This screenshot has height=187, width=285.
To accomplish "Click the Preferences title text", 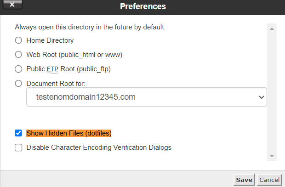I will coord(142,6).
